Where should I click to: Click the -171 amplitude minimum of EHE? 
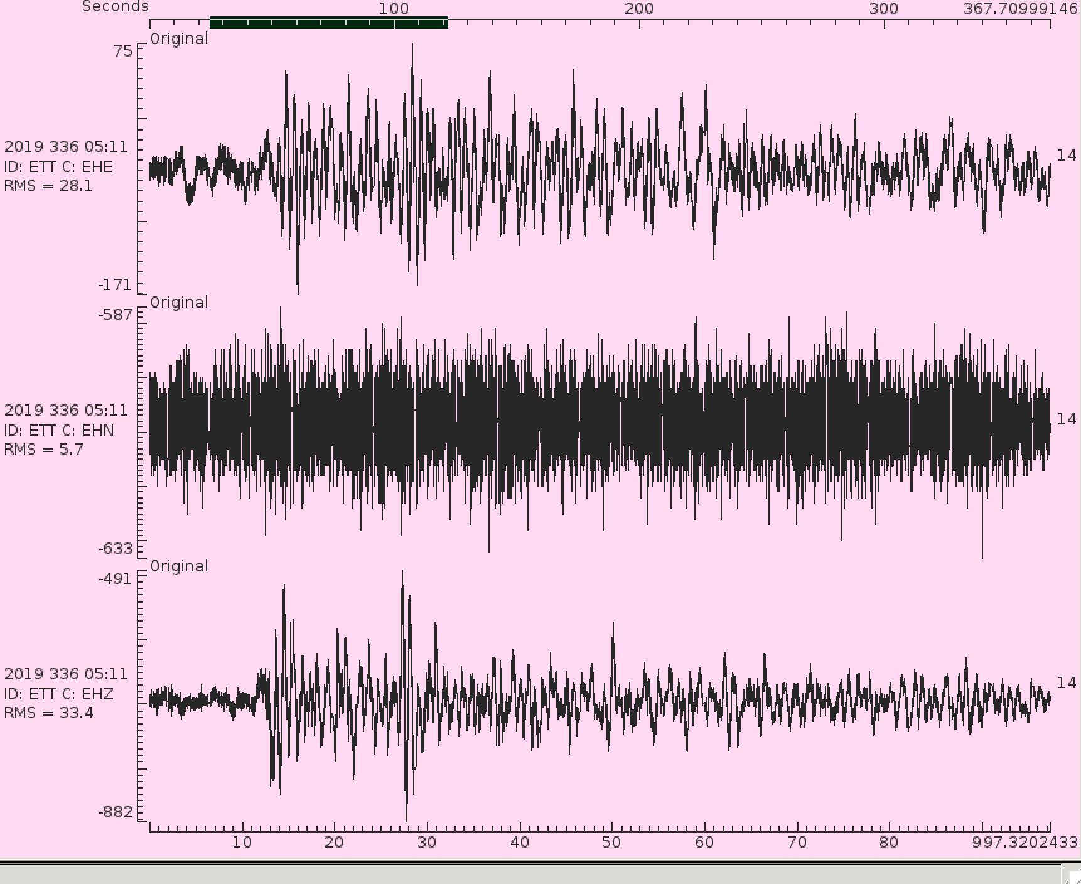tap(115, 285)
